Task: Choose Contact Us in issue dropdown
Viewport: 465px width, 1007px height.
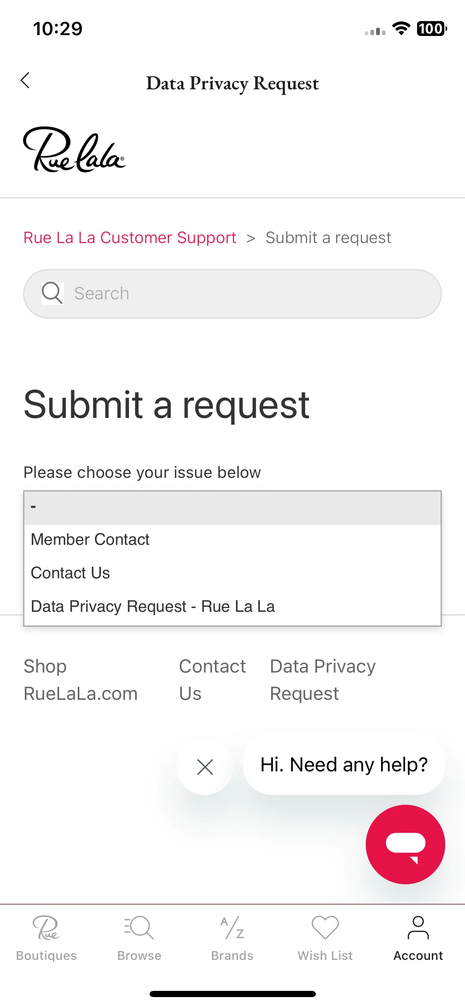Action: tap(232, 573)
